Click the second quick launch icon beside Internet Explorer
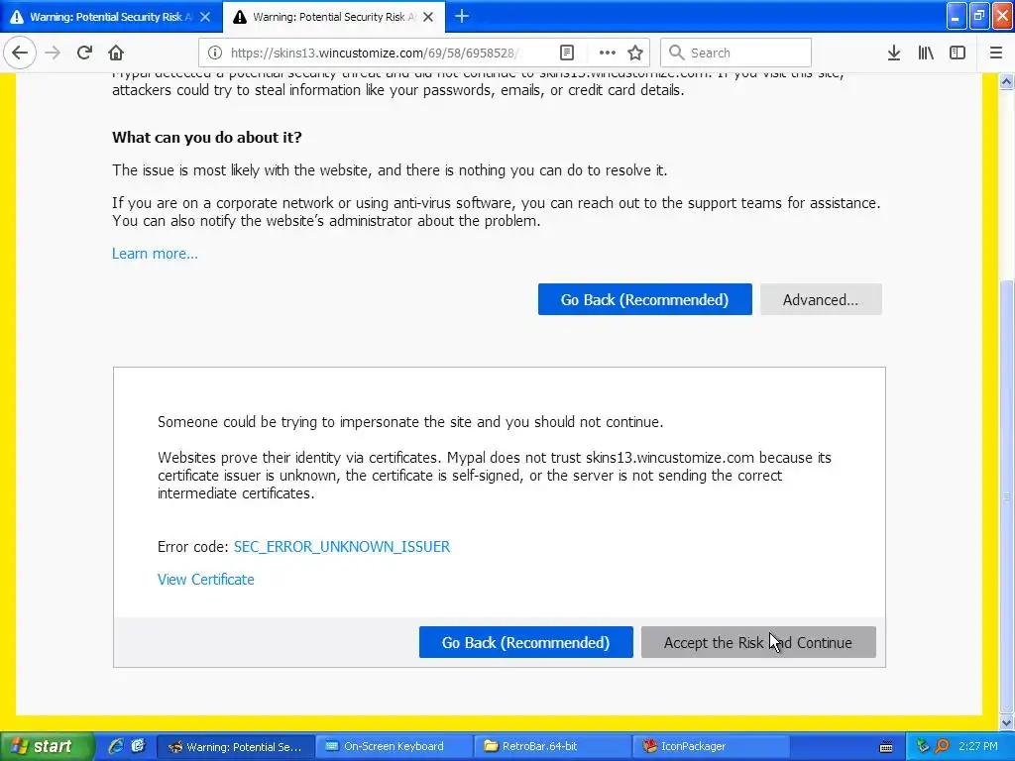1015x761 pixels. click(138, 747)
